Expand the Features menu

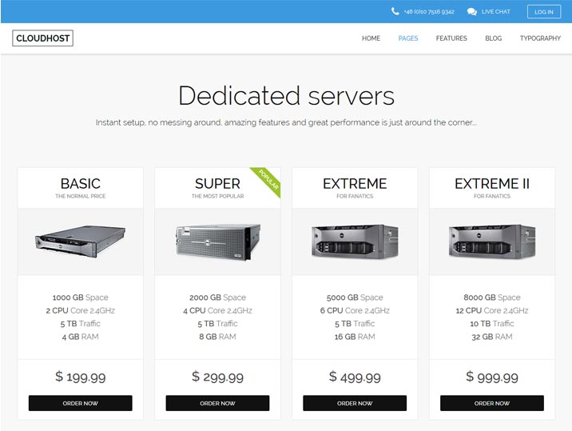tap(451, 38)
